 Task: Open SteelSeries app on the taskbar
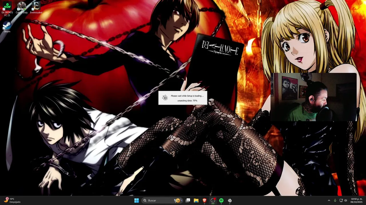230,200
